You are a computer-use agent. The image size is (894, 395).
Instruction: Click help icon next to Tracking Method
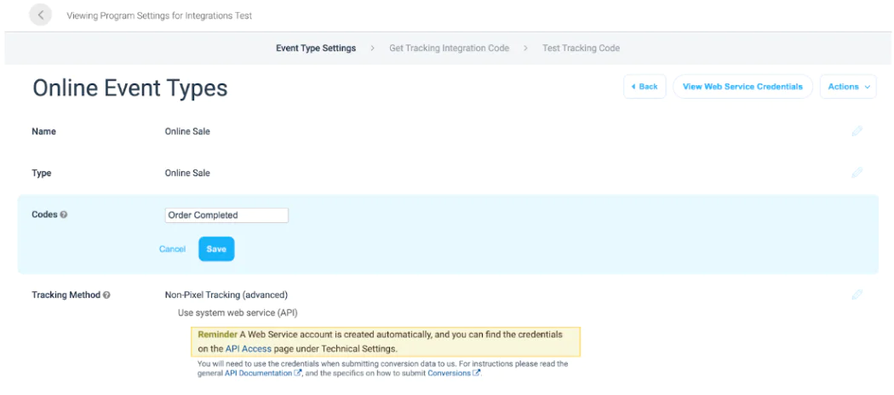106,295
